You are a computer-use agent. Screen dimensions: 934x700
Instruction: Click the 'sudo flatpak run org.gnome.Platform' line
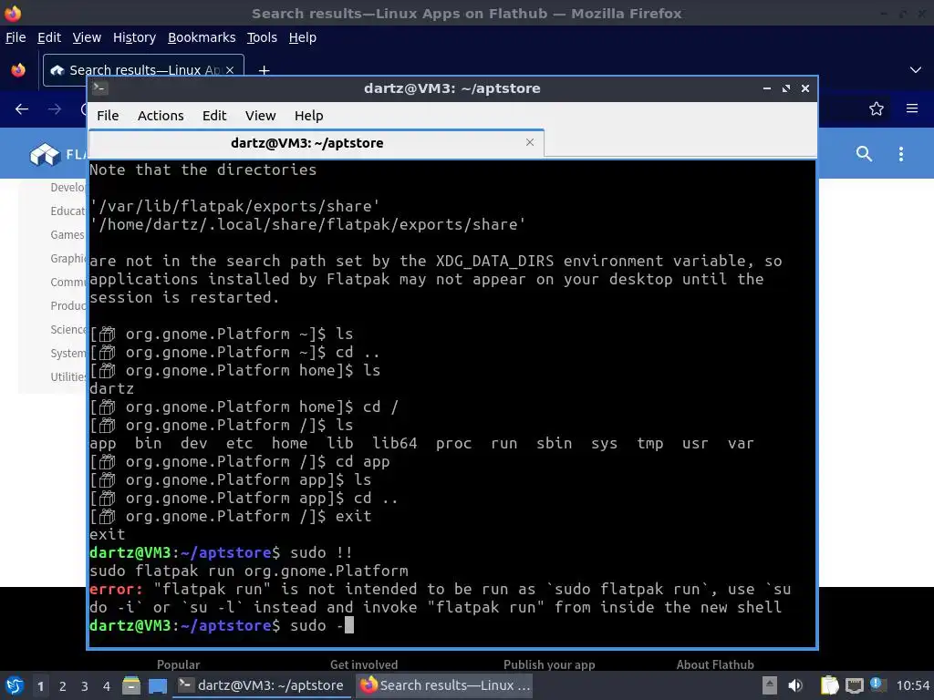point(249,571)
